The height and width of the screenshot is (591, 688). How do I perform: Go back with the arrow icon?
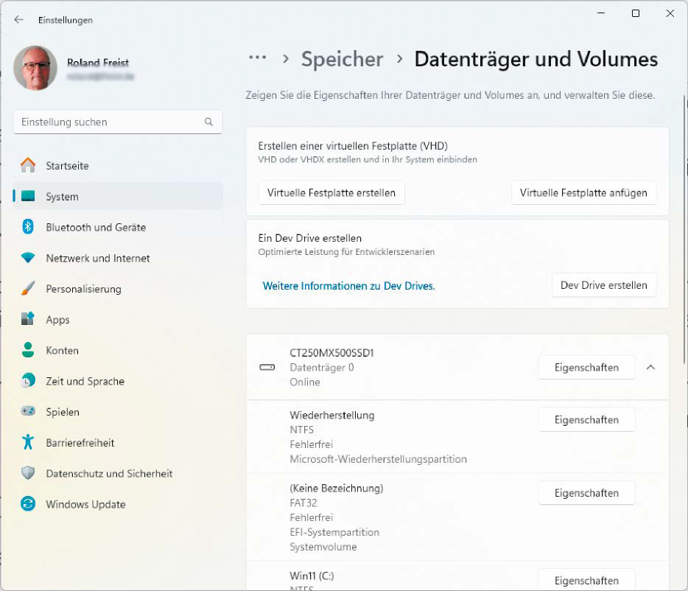18,20
